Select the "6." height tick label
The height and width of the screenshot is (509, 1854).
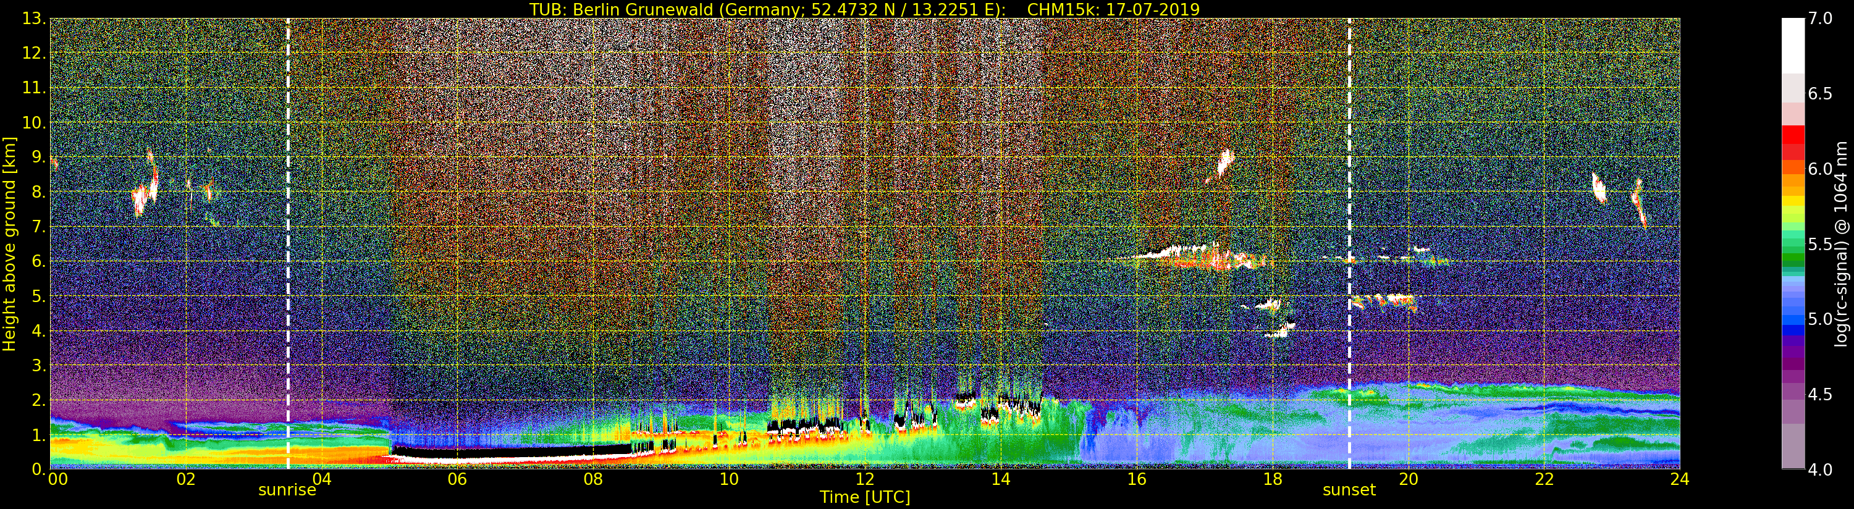click(39, 261)
